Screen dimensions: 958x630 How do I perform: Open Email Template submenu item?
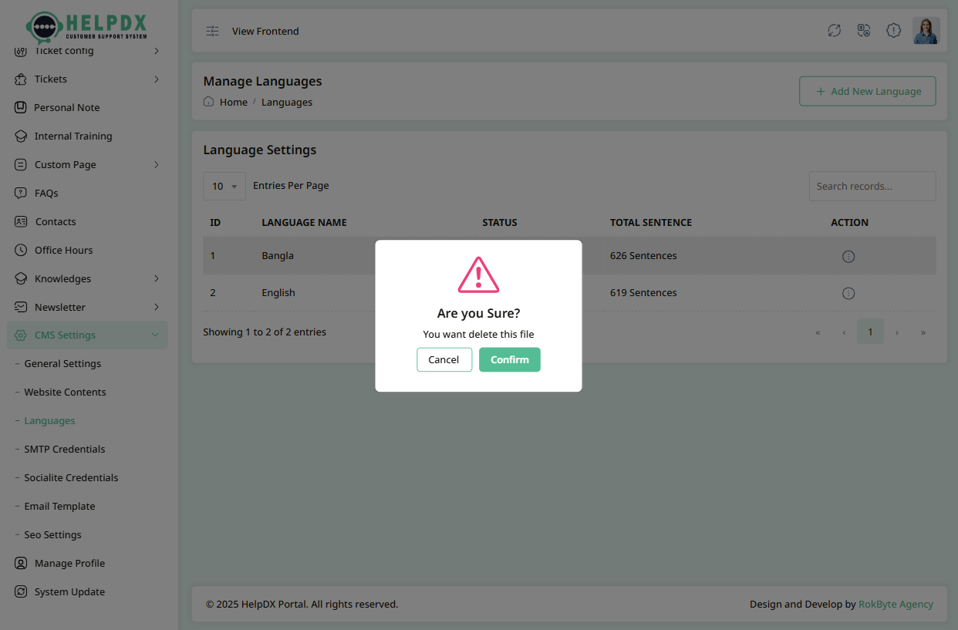(59, 506)
